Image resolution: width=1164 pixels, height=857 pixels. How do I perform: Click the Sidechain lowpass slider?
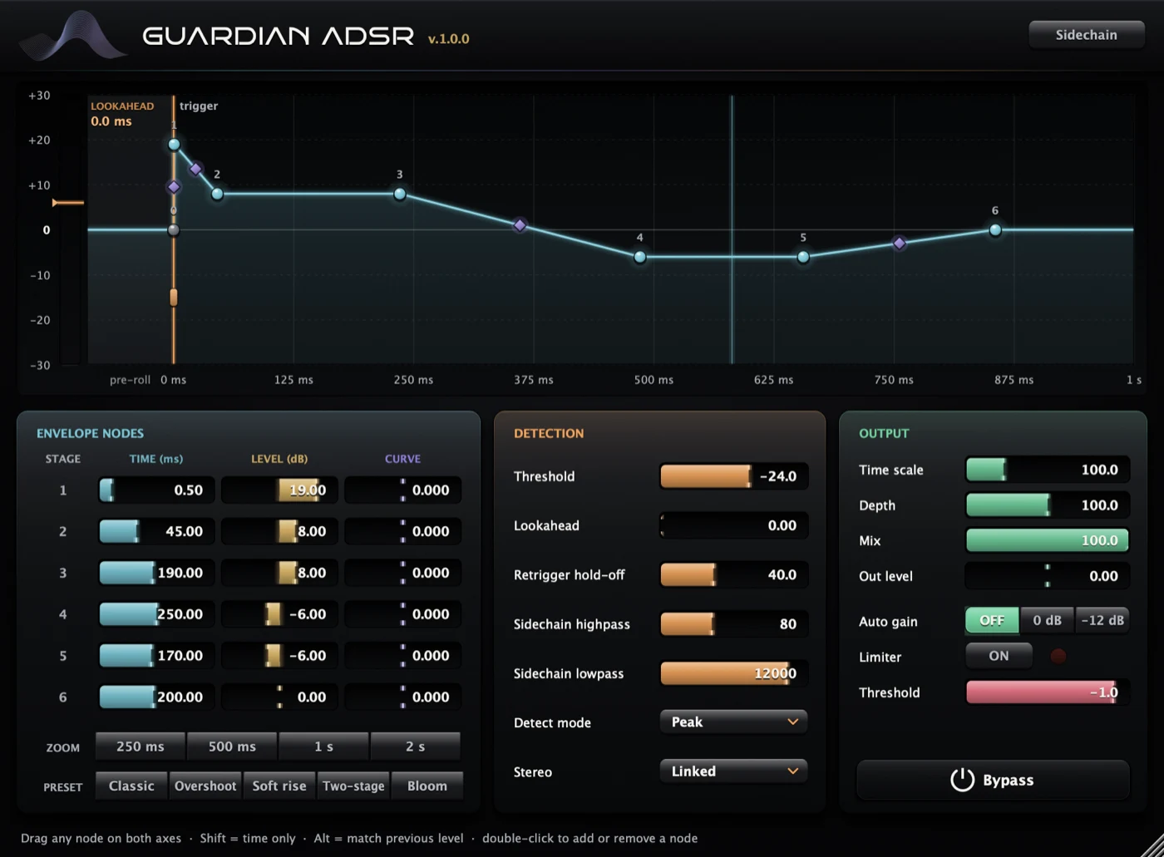[733, 673]
